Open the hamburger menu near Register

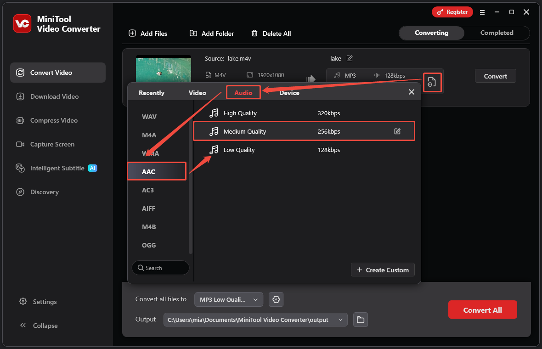point(482,12)
